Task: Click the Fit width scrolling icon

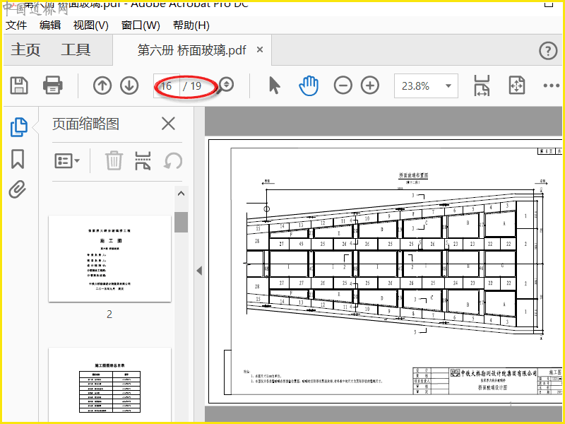Action: tap(482, 86)
